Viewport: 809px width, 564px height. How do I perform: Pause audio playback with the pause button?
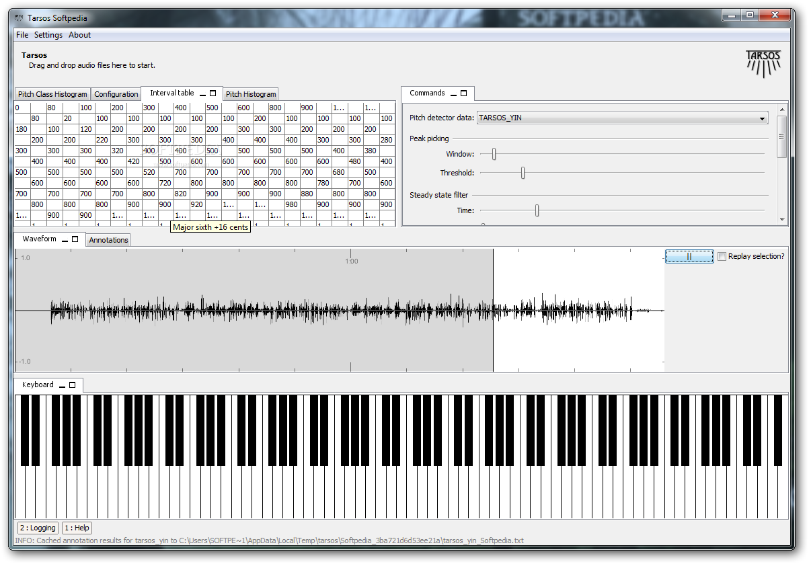click(x=689, y=256)
